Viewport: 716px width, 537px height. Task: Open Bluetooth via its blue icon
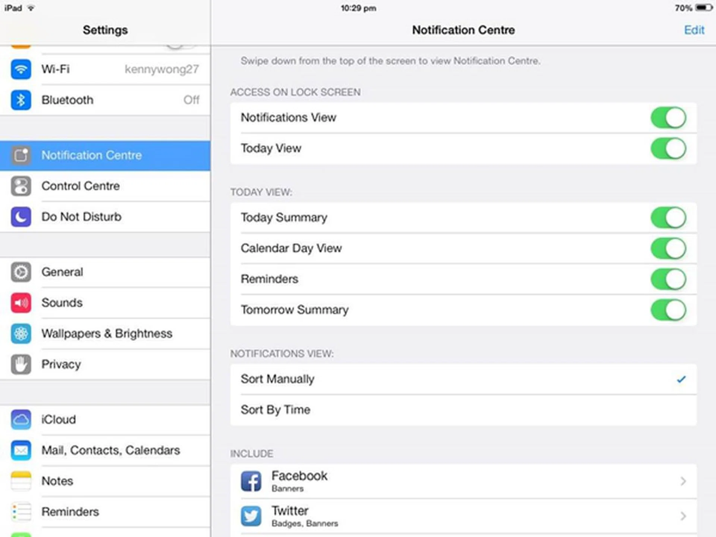(x=21, y=100)
